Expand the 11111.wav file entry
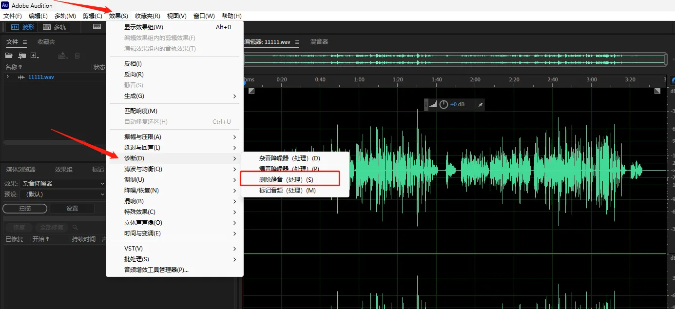 [7, 77]
